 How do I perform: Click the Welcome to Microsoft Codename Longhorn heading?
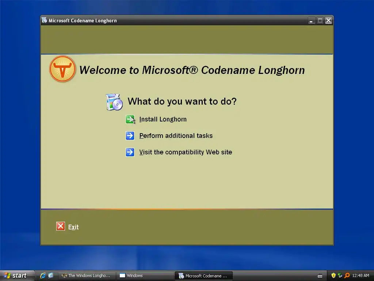click(x=192, y=70)
